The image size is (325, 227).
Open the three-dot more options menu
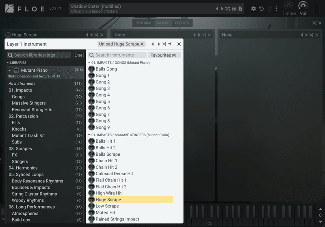[x=276, y=9]
